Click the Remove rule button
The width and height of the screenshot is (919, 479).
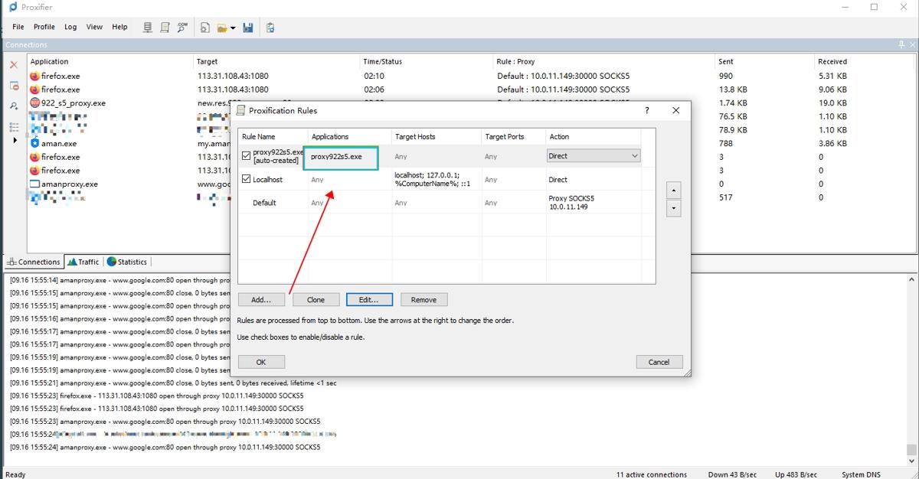click(424, 299)
